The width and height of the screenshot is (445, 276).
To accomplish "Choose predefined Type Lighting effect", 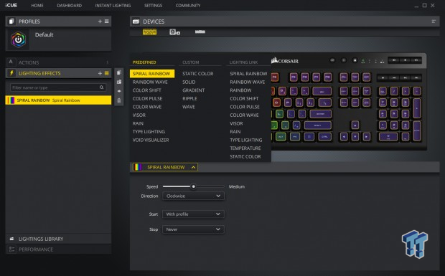I will pyautogui.click(x=149, y=131).
